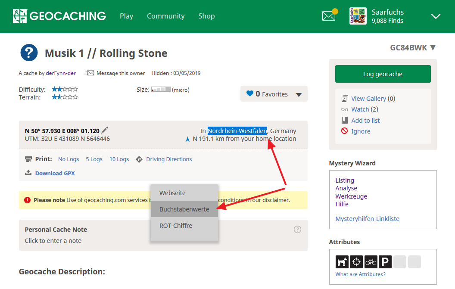Open Personal Cache Note help icon
This screenshot has height=289, width=455.
[x=297, y=230]
